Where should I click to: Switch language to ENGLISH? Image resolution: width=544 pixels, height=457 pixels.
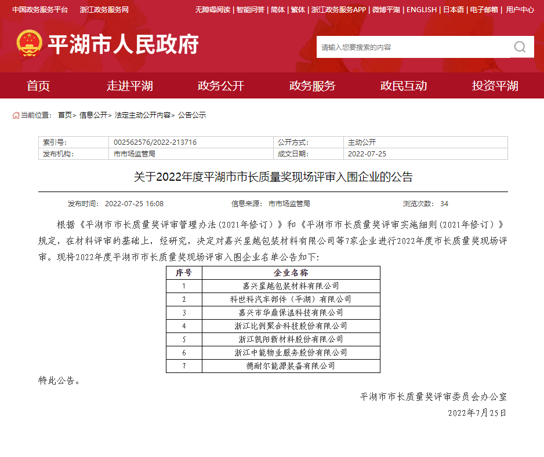pyautogui.click(x=421, y=10)
